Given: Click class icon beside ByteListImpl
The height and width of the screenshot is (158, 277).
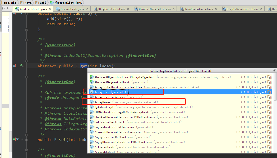Looking at the screenshot, I should 91,107.
